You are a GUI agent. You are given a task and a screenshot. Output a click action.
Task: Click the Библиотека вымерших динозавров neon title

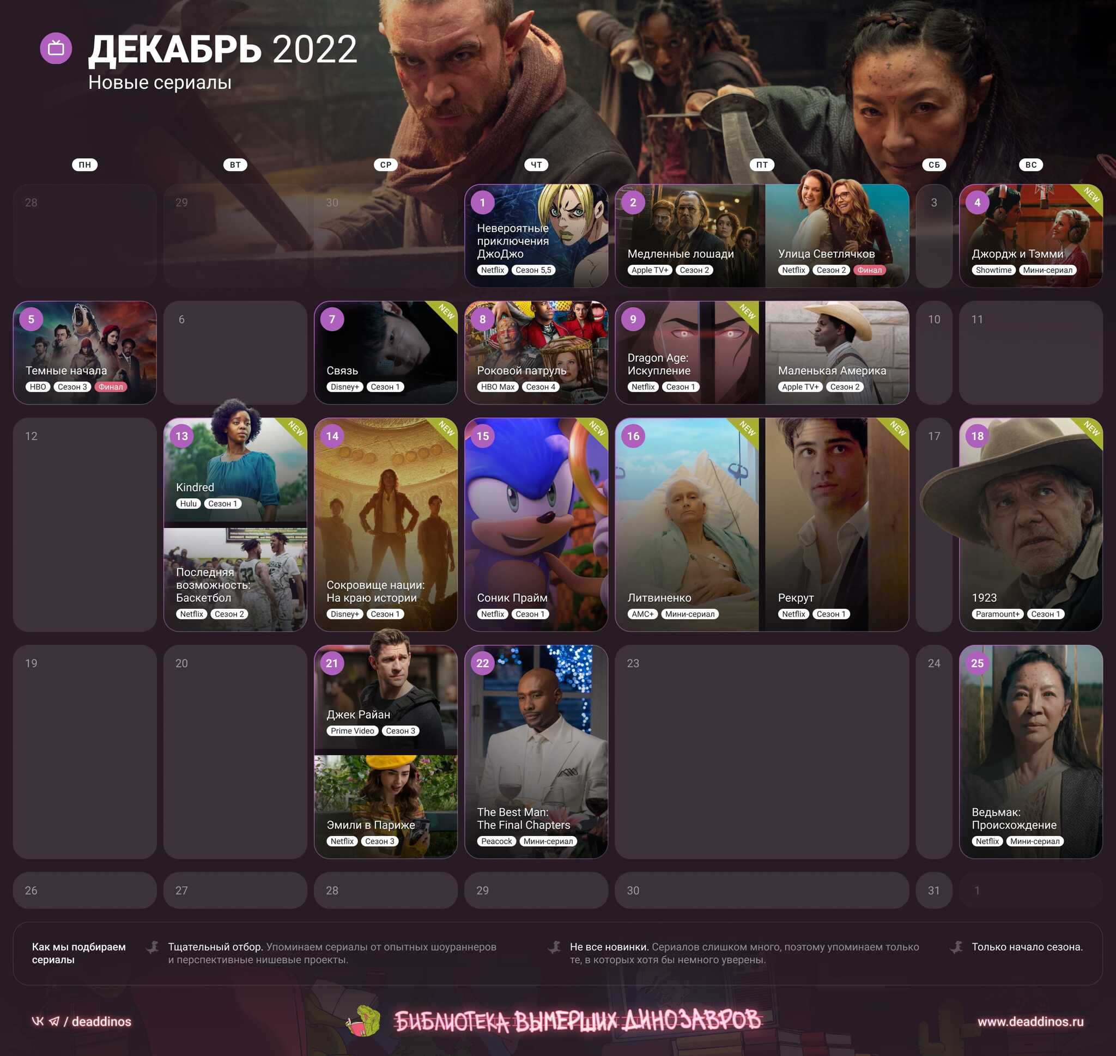(578, 1020)
